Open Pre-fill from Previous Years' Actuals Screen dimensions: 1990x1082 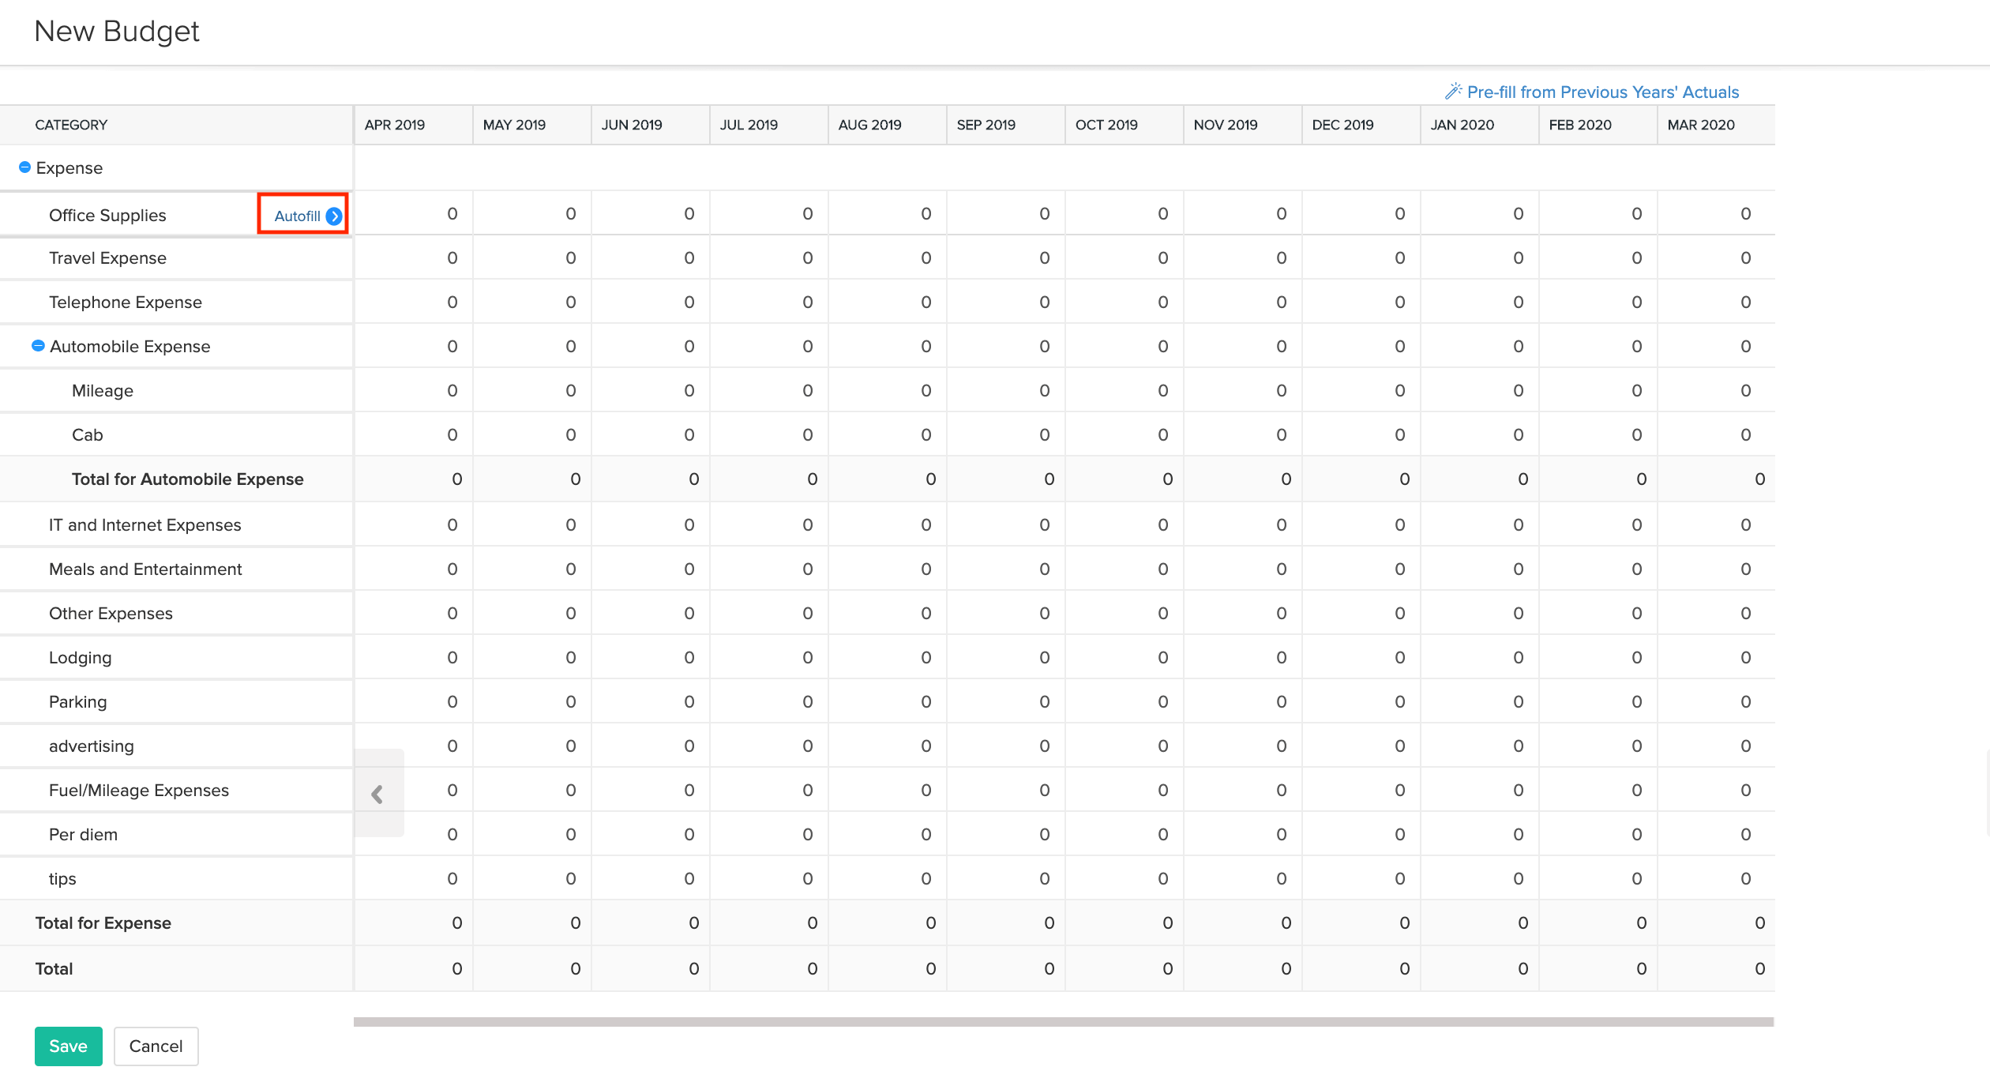pyautogui.click(x=1602, y=92)
